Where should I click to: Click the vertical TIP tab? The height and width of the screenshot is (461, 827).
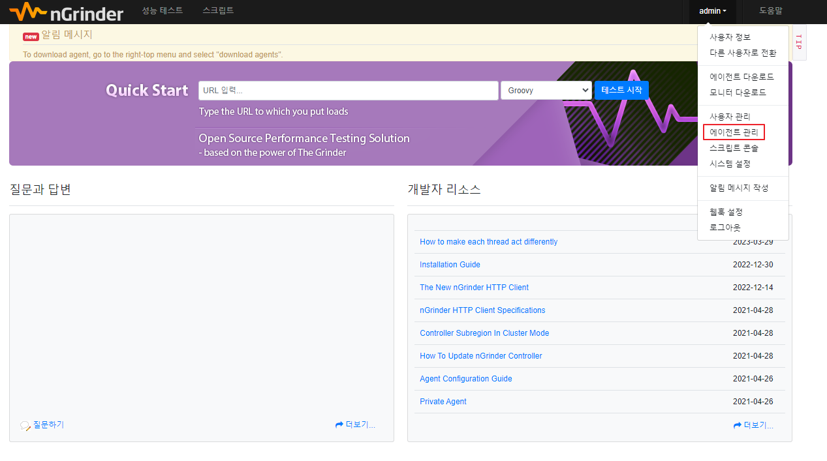point(798,42)
